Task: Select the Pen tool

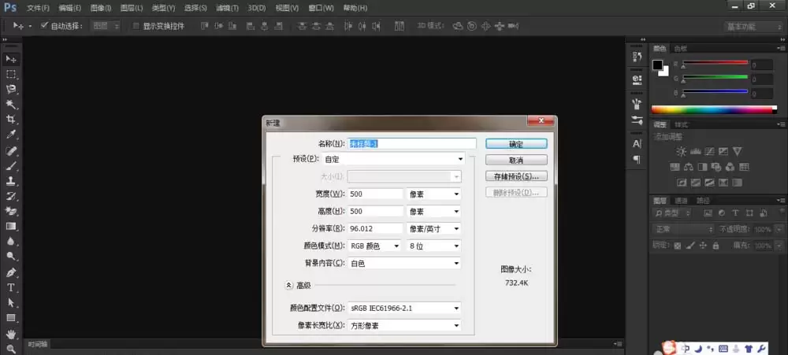Action: click(11, 272)
